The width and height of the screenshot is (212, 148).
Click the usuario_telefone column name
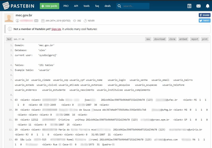(173, 85)
